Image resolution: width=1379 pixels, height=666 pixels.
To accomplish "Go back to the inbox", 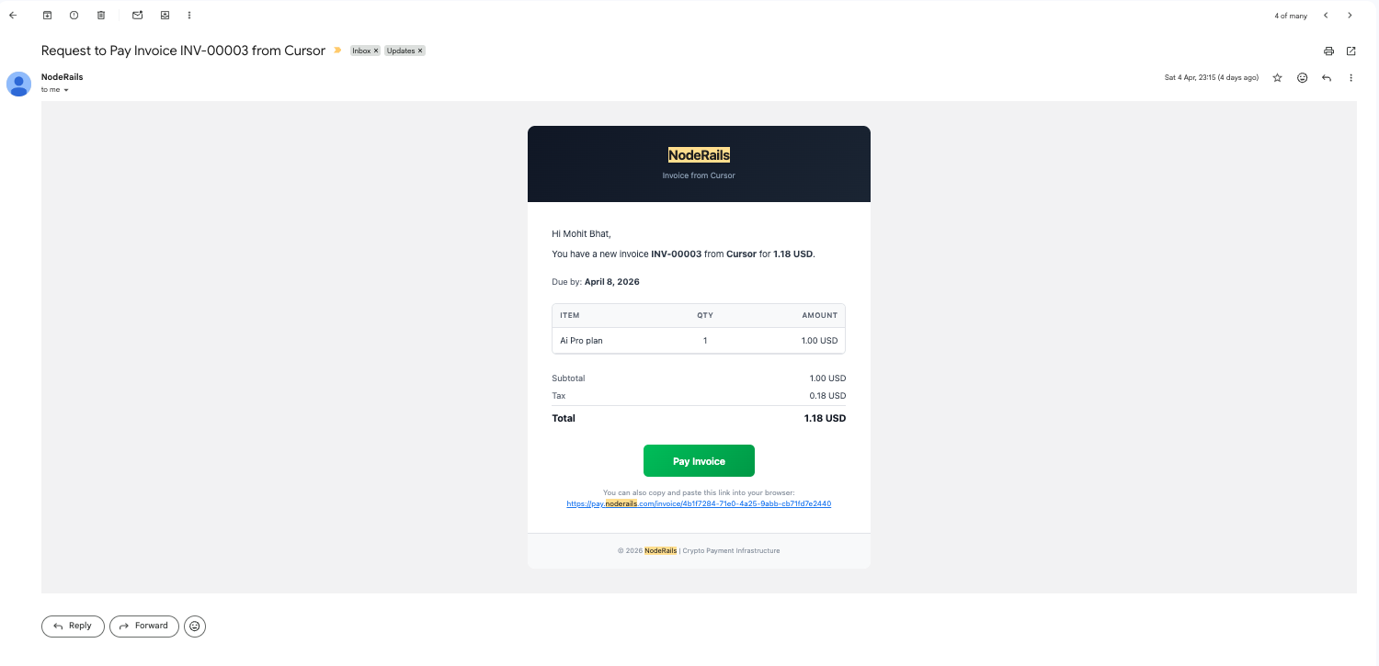I will click(12, 15).
